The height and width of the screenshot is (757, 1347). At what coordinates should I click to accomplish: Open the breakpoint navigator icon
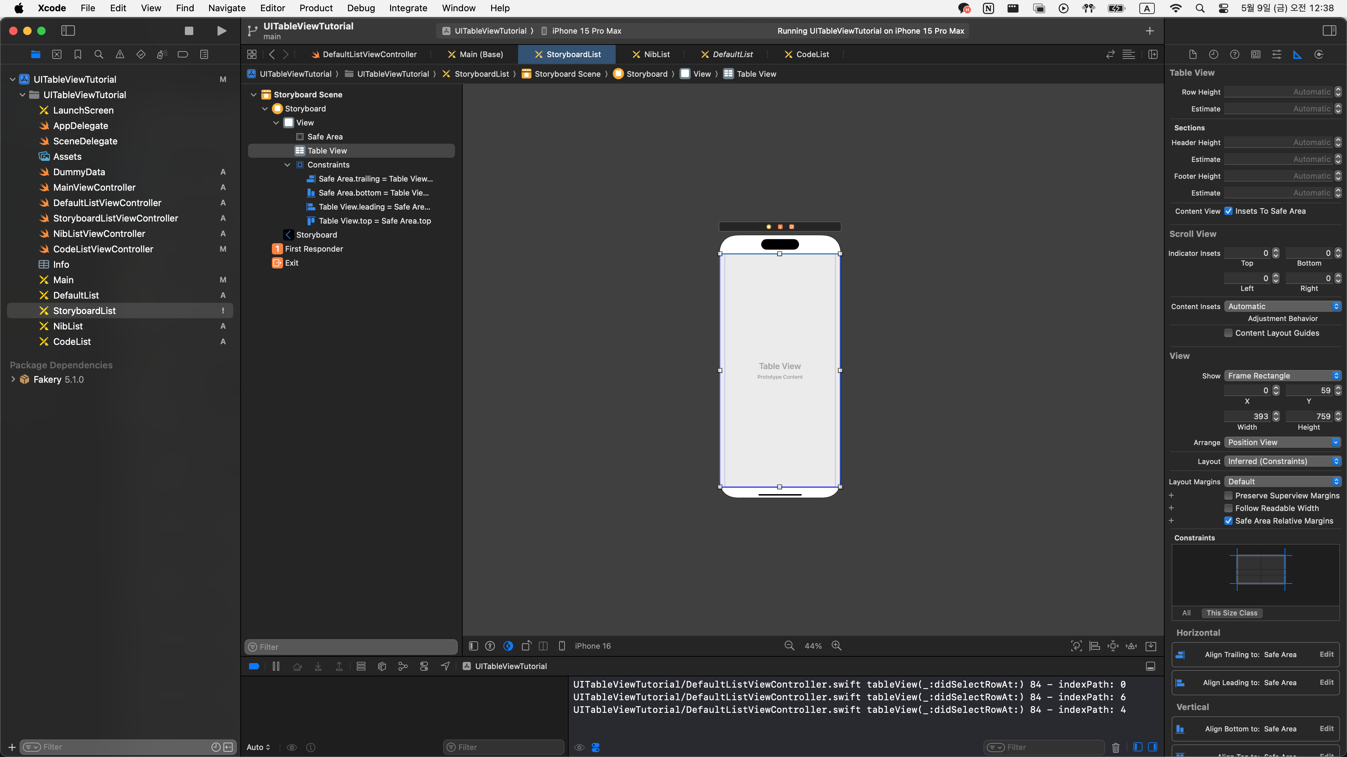point(183,54)
